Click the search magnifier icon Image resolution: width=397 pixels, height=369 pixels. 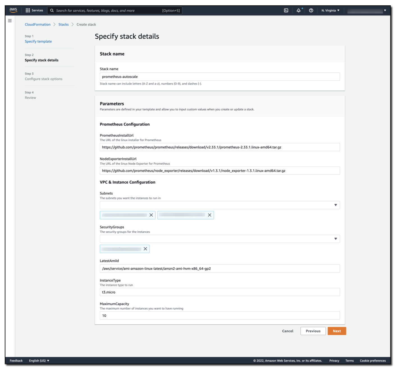pos(52,10)
